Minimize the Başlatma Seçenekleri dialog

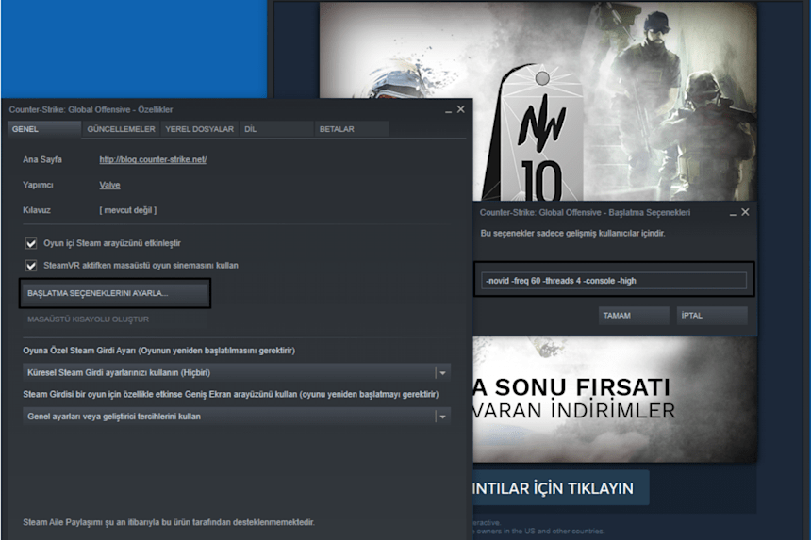[x=733, y=213]
